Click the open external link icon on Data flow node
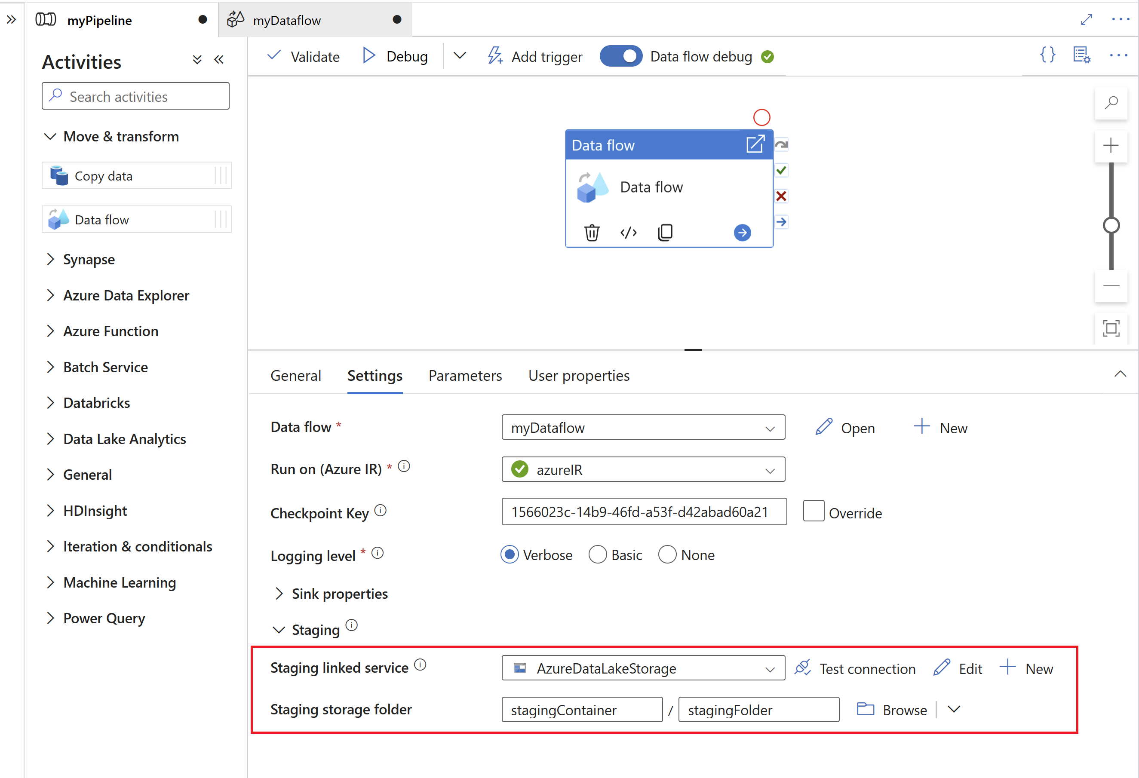 click(754, 144)
